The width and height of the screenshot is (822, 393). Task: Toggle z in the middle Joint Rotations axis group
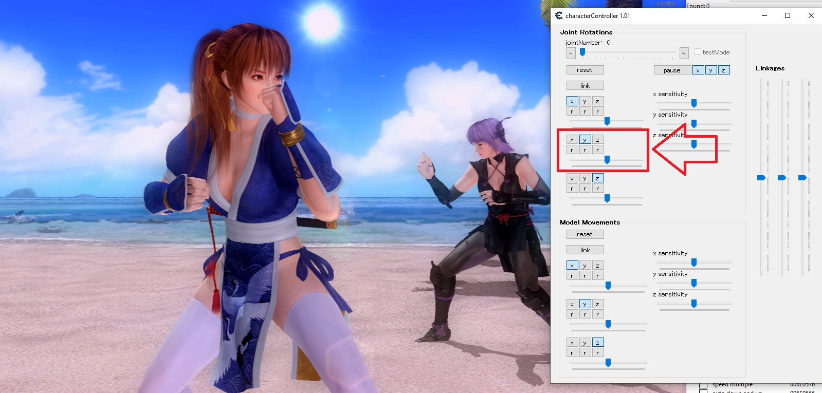[x=597, y=140]
